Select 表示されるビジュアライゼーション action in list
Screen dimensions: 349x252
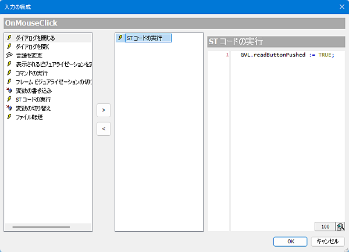tap(52, 64)
